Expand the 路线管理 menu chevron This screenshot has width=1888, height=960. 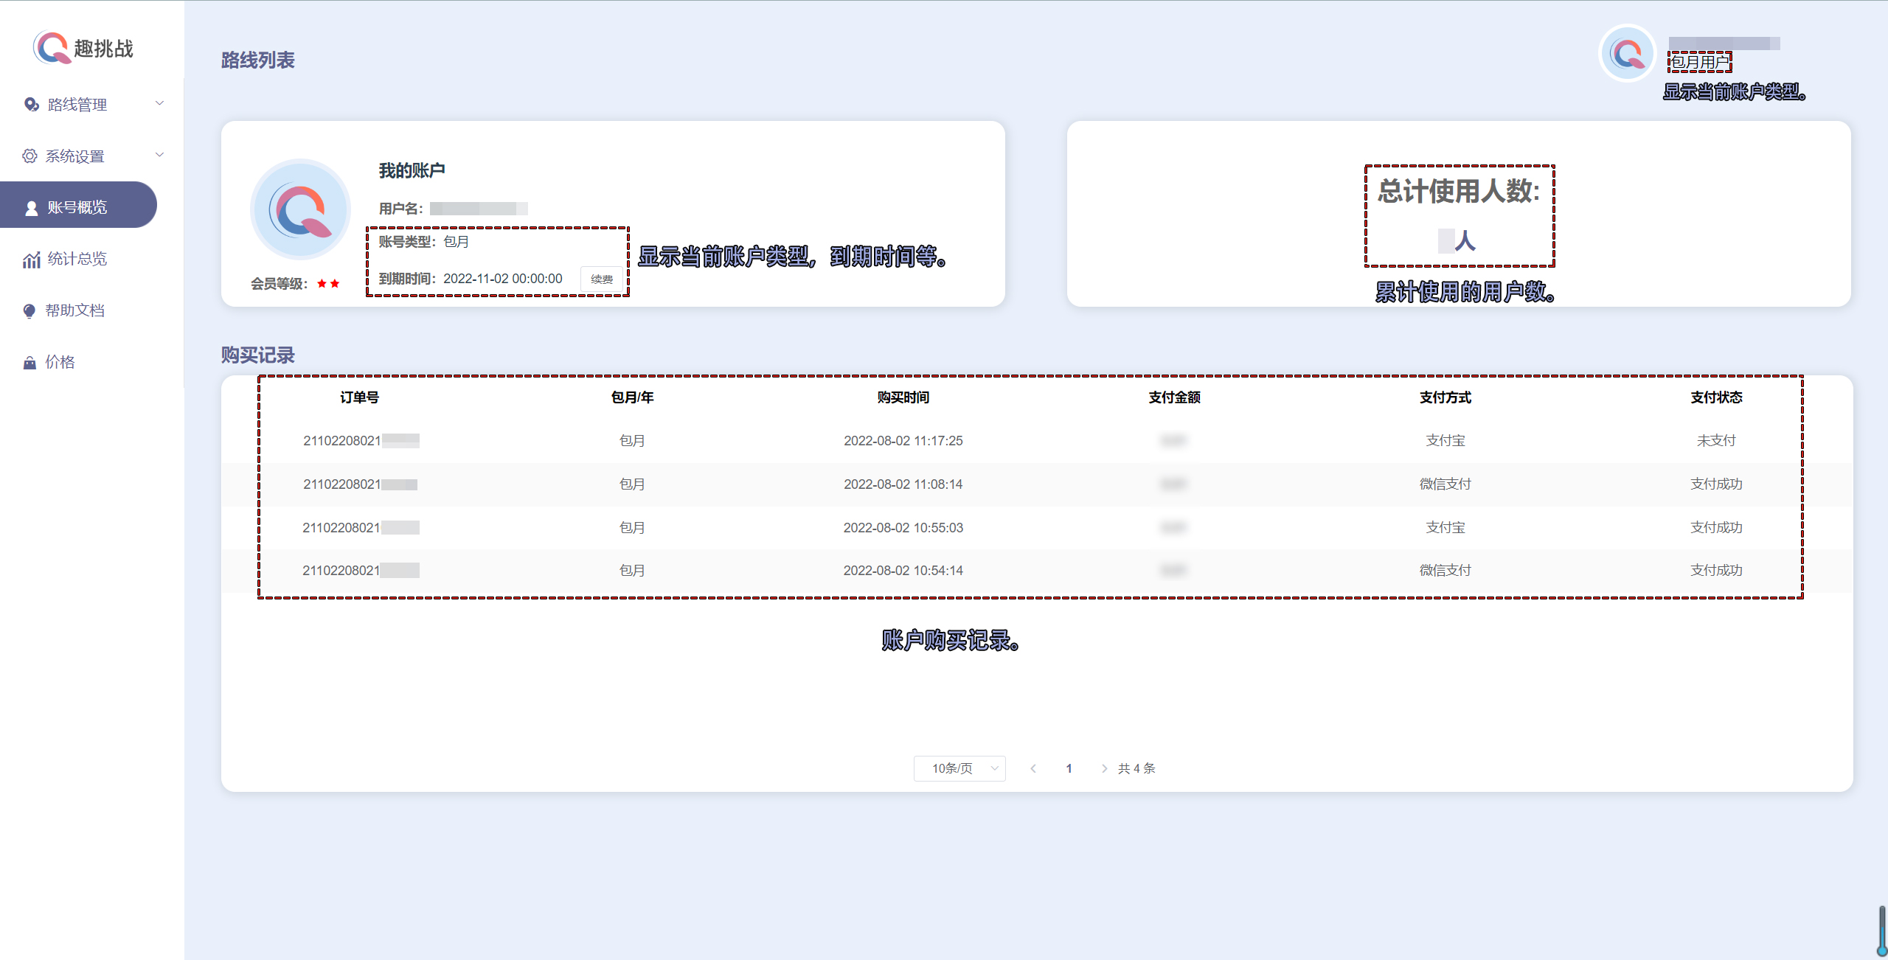pyautogui.click(x=159, y=103)
